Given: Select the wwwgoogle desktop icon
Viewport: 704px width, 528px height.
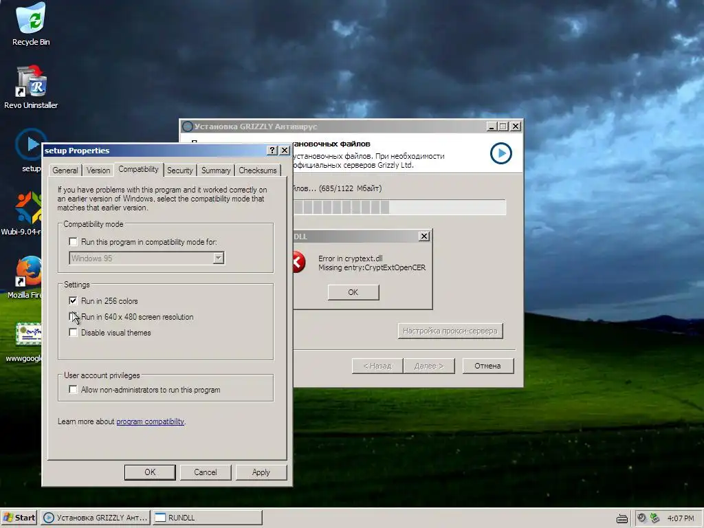Looking at the screenshot, I should (24, 341).
